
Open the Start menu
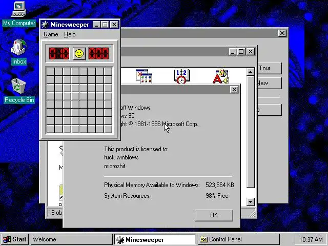coord(15,239)
